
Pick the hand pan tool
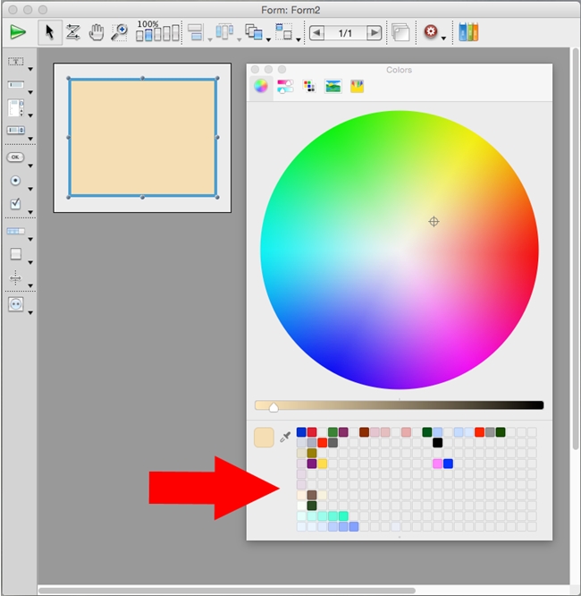[x=96, y=32]
